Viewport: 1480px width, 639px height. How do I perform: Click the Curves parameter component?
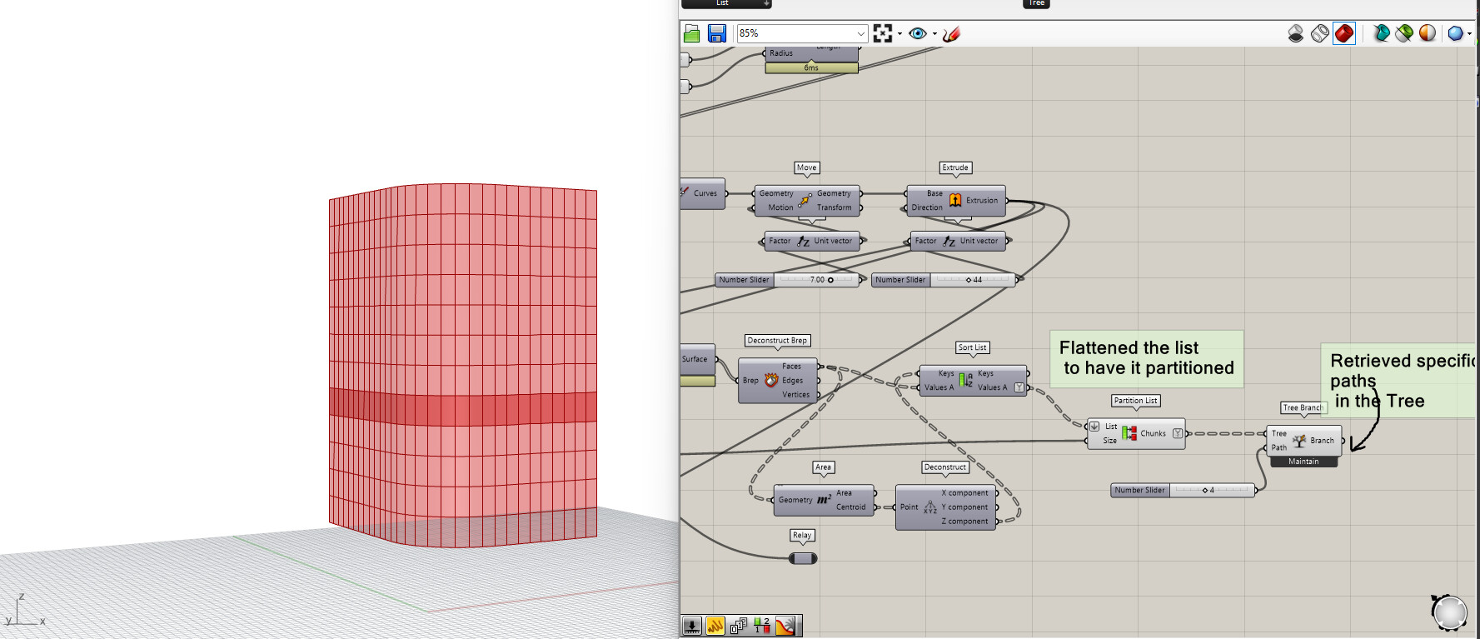(x=704, y=193)
